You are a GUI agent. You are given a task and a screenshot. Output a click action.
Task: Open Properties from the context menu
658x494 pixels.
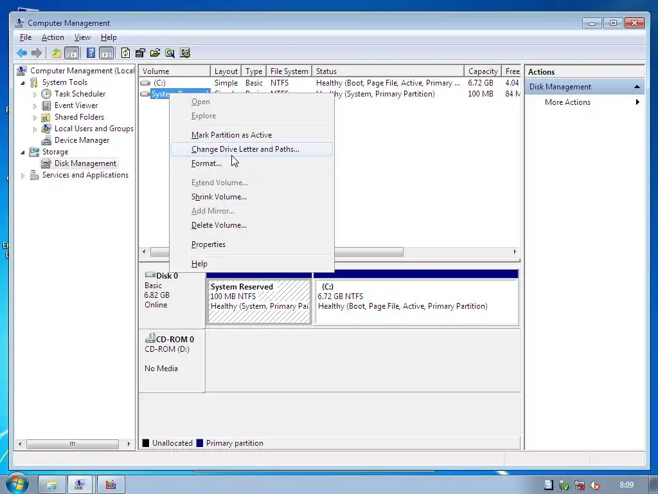click(251, 244)
